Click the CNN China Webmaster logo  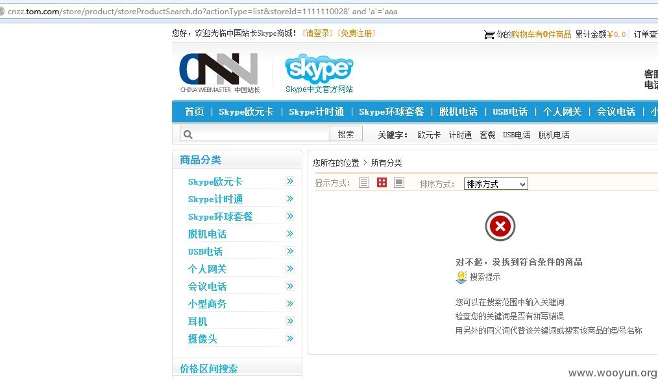coord(219,73)
